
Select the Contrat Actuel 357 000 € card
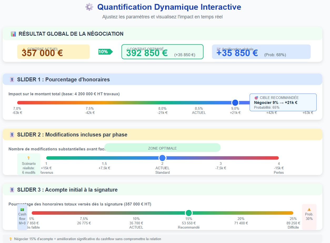point(53,52)
